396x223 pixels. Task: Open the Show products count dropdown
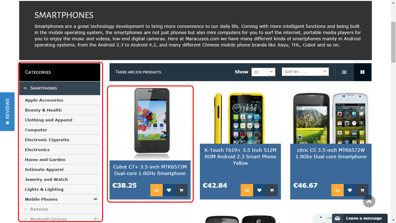tap(263, 72)
